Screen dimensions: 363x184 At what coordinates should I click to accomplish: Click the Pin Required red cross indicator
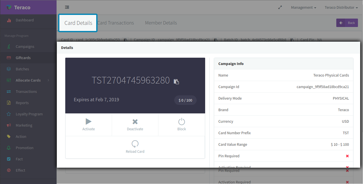tap(347, 156)
